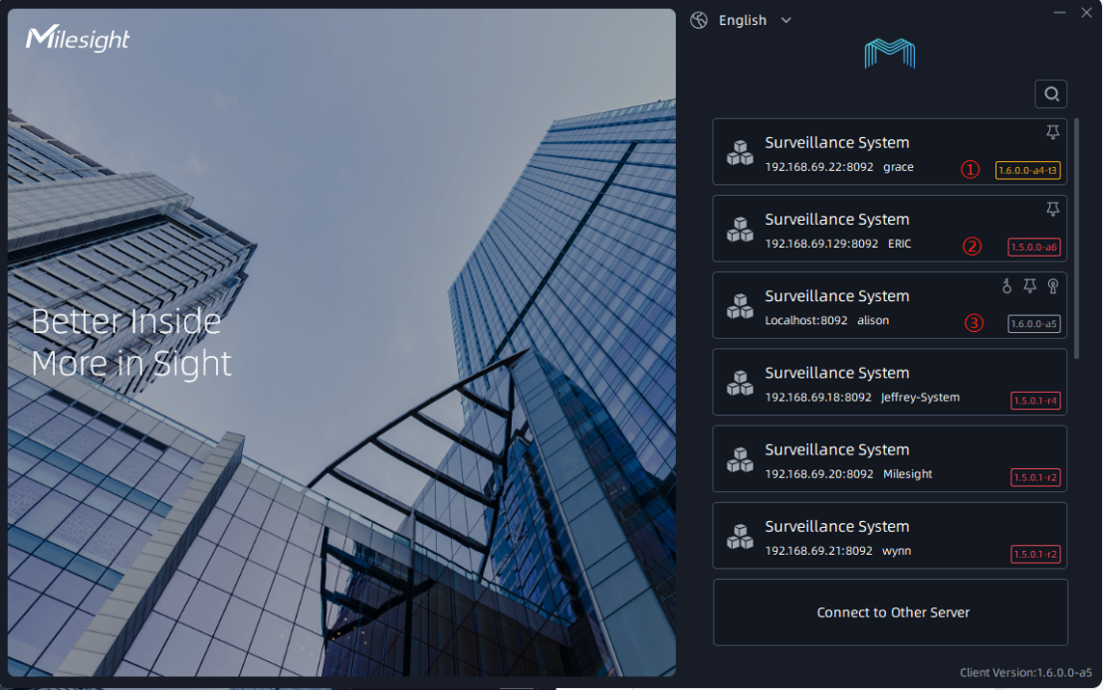The width and height of the screenshot is (1103, 690).
Task: Click the English language label
Action: (x=742, y=20)
